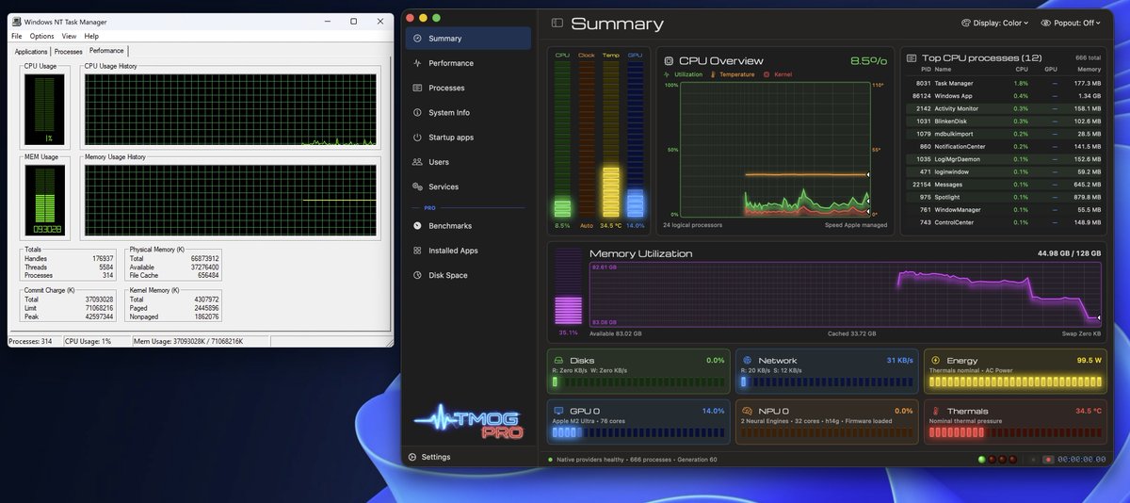Screen dimensions: 1130x503
Task: Open Performance in TMOG sidebar
Action: (468, 63)
